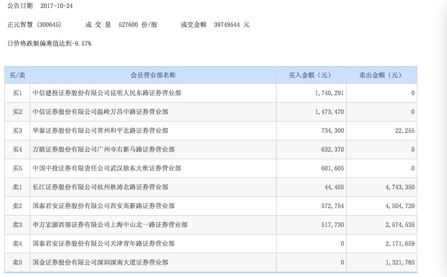Click 国泰君安证券西安高新路证券营业部 name
Image resolution: width=447 pixels, height=277 pixels.
click(x=104, y=205)
